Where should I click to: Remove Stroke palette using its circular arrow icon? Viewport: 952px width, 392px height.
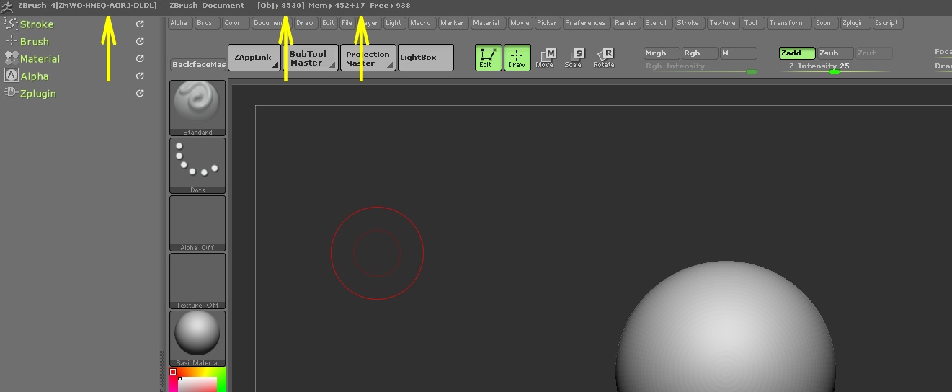pyautogui.click(x=140, y=24)
